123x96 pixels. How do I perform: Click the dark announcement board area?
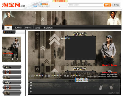[80, 48]
